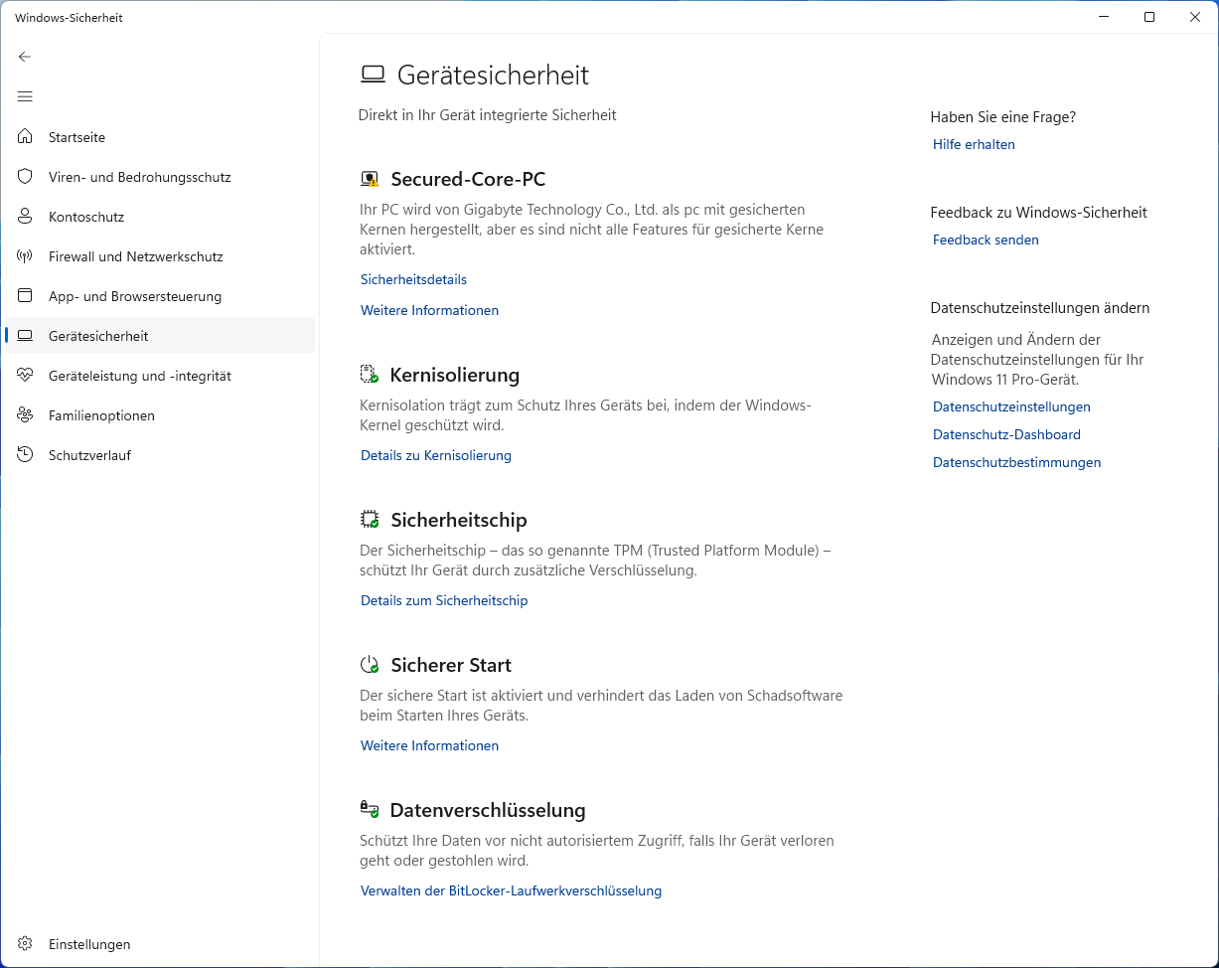Click the App- und Browsersteuerung window icon
The height and width of the screenshot is (968, 1219).
click(x=26, y=296)
